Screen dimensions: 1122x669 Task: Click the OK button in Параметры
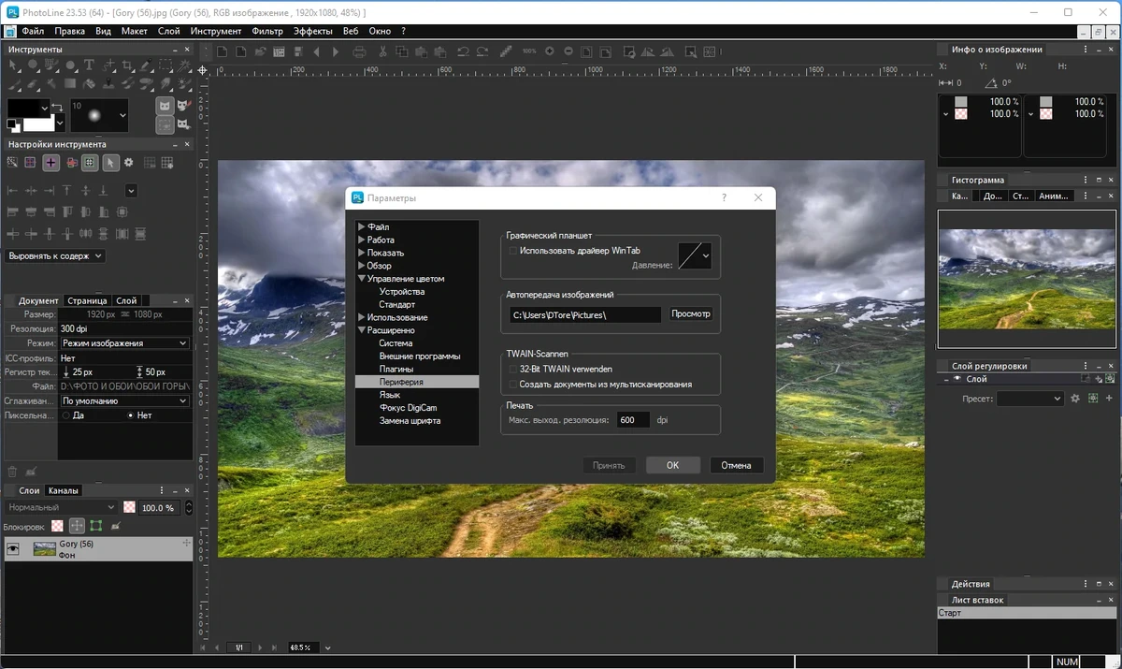[672, 465]
